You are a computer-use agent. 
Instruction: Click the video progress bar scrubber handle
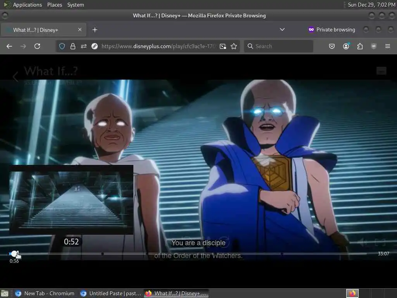tap(14, 253)
